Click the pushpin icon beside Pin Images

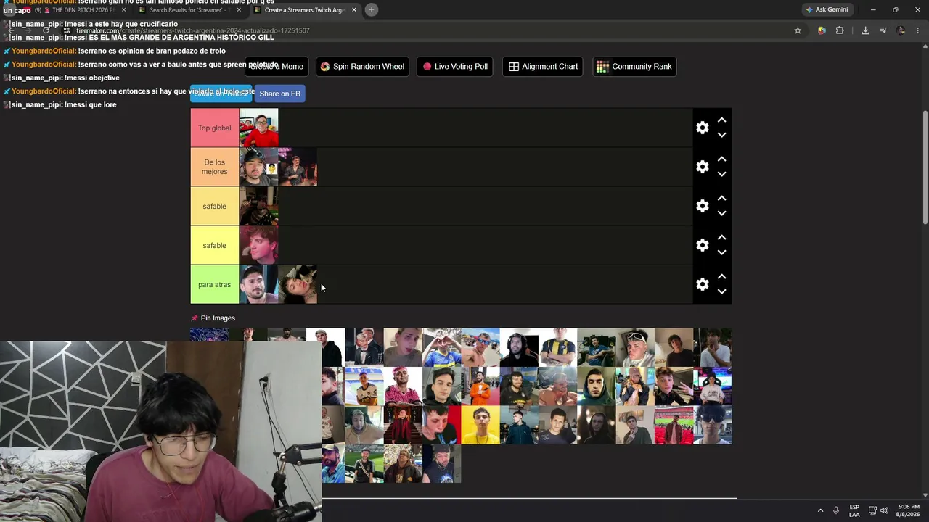195,318
